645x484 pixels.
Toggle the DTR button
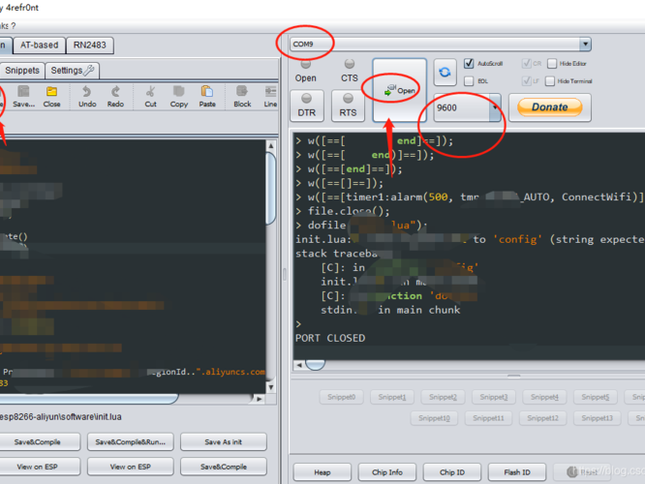[307, 106]
